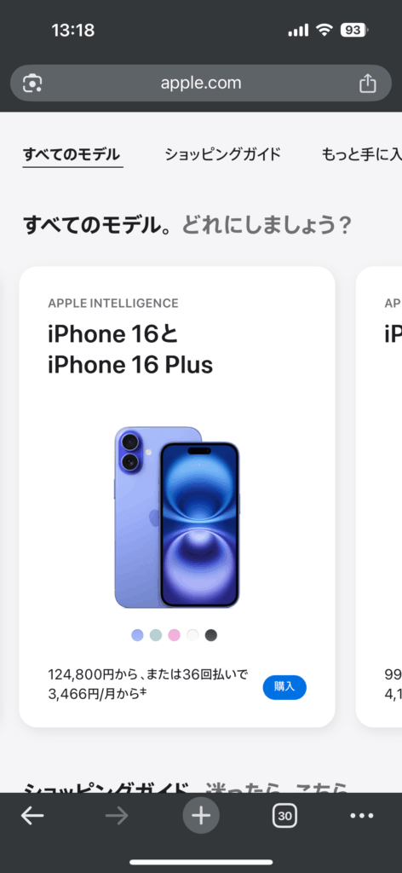Select the ultramarine blue color swatch

coord(137,635)
